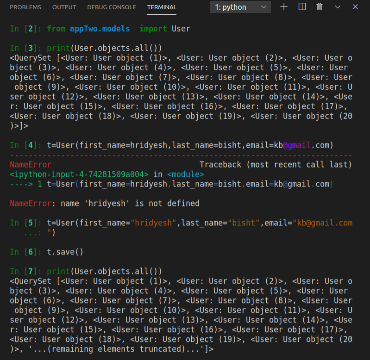Collapse the panel with chevron icon
Viewport: 370px width, 360px height.
[x=338, y=7]
